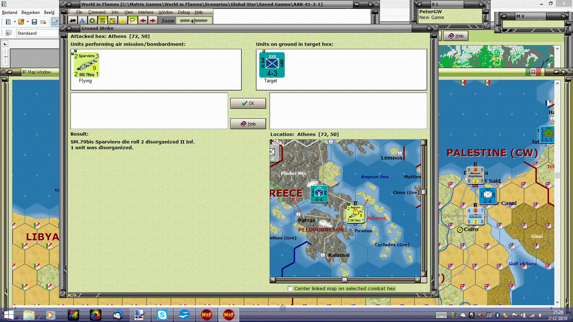
Task: Click the yellow unit box toolbar icon
Action: click(102, 21)
